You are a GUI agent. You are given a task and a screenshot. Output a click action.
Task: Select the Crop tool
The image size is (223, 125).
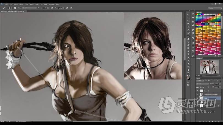(x=188, y=27)
